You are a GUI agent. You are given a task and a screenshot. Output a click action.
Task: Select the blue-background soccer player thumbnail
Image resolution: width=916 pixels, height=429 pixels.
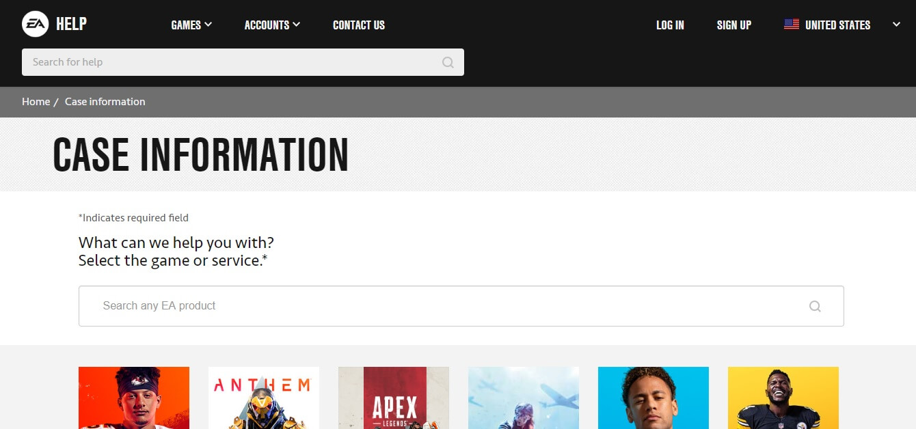[x=654, y=398]
